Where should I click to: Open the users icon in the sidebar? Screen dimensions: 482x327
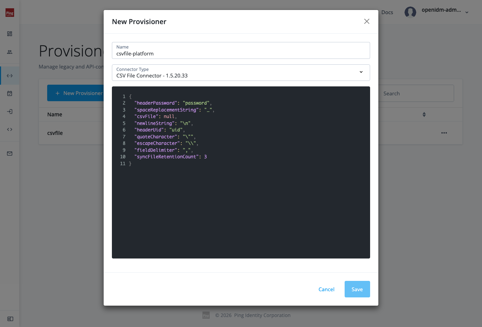click(x=10, y=52)
